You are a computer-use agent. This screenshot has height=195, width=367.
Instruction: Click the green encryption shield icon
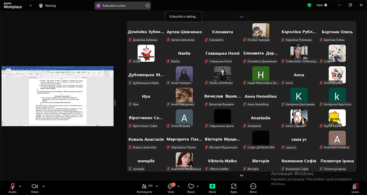tap(309, 5)
